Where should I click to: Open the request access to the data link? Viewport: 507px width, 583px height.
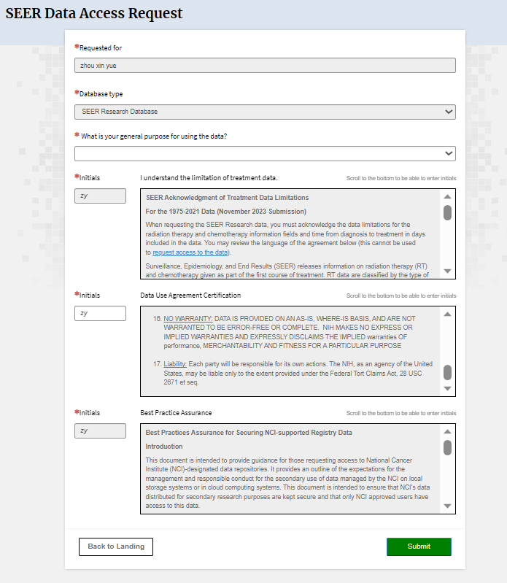coord(190,252)
